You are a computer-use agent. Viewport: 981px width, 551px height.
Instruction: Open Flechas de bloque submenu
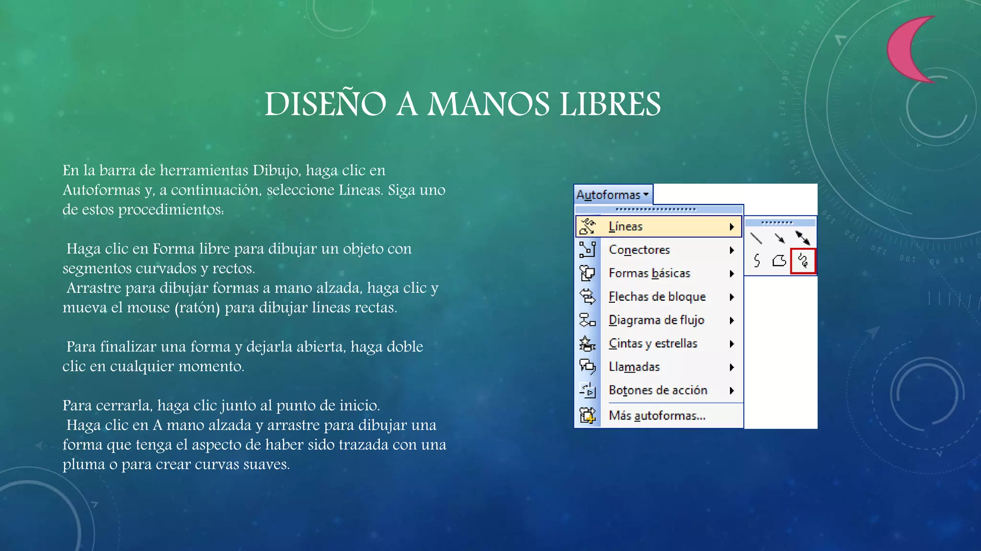point(659,297)
